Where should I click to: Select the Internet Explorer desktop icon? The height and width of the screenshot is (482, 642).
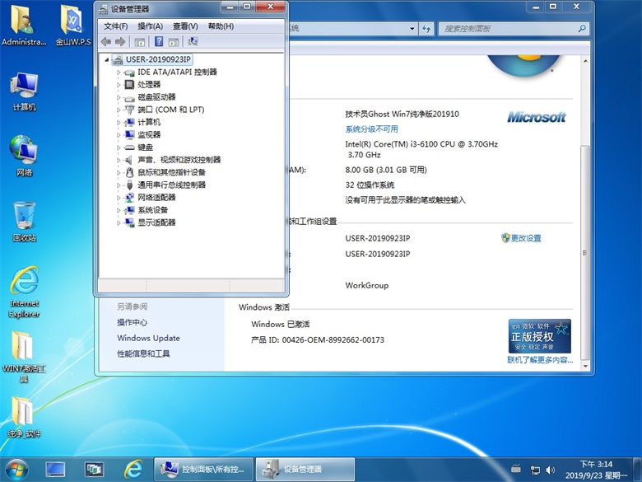(24, 289)
